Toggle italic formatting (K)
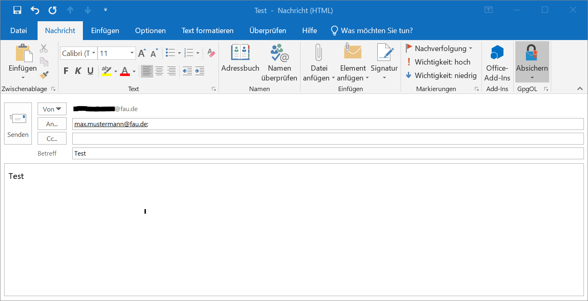Screen dimensions: 588x301 pyautogui.click(x=78, y=71)
